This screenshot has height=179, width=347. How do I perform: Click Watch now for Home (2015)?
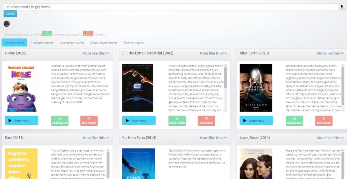pyautogui.click(x=21, y=120)
